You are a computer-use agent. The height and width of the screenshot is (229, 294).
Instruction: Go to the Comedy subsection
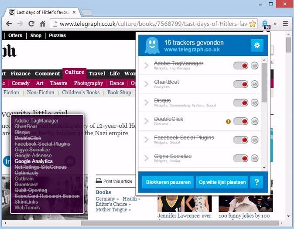point(21,83)
